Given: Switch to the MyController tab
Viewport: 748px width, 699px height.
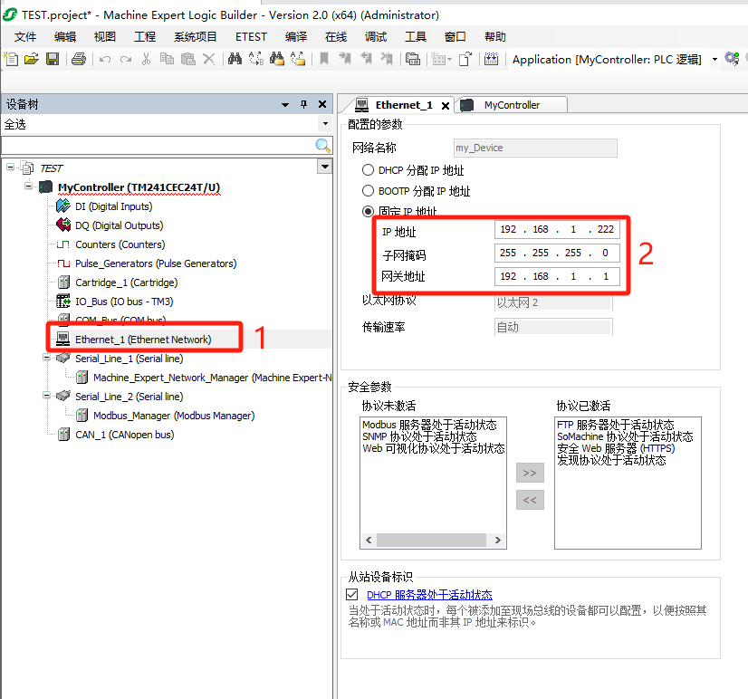Looking at the screenshot, I should [x=511, y=105].
